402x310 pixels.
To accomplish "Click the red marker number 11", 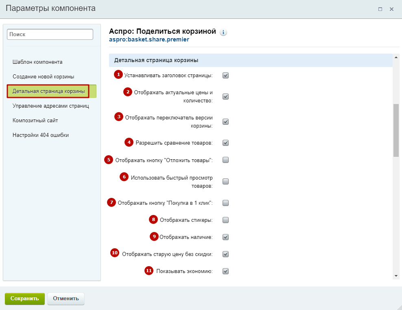I will pos(149,271).
